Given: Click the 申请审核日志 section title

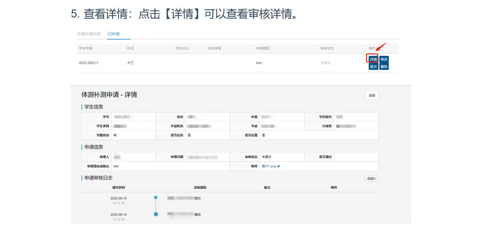Looking at the screenshot, I should 98,178.
